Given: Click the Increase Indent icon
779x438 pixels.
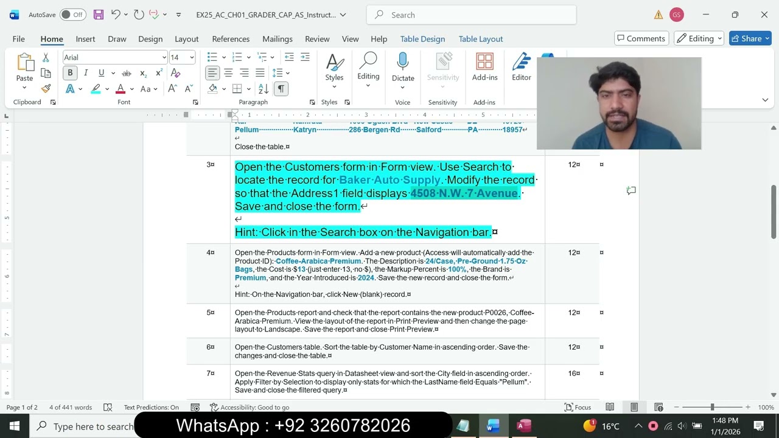Looking at the screenshot, I should [x=305, y=57].
